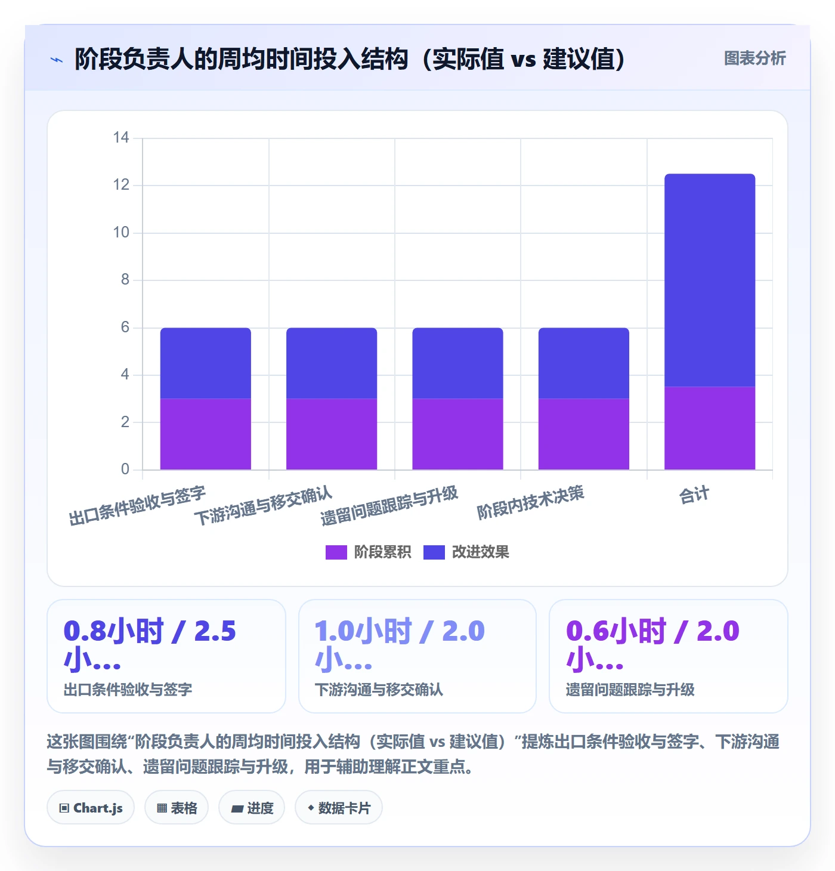Image resolution: width=835 pixels, height=871 pixels.
Task: Click the y-axis value 14
Action: pos(121,138)
